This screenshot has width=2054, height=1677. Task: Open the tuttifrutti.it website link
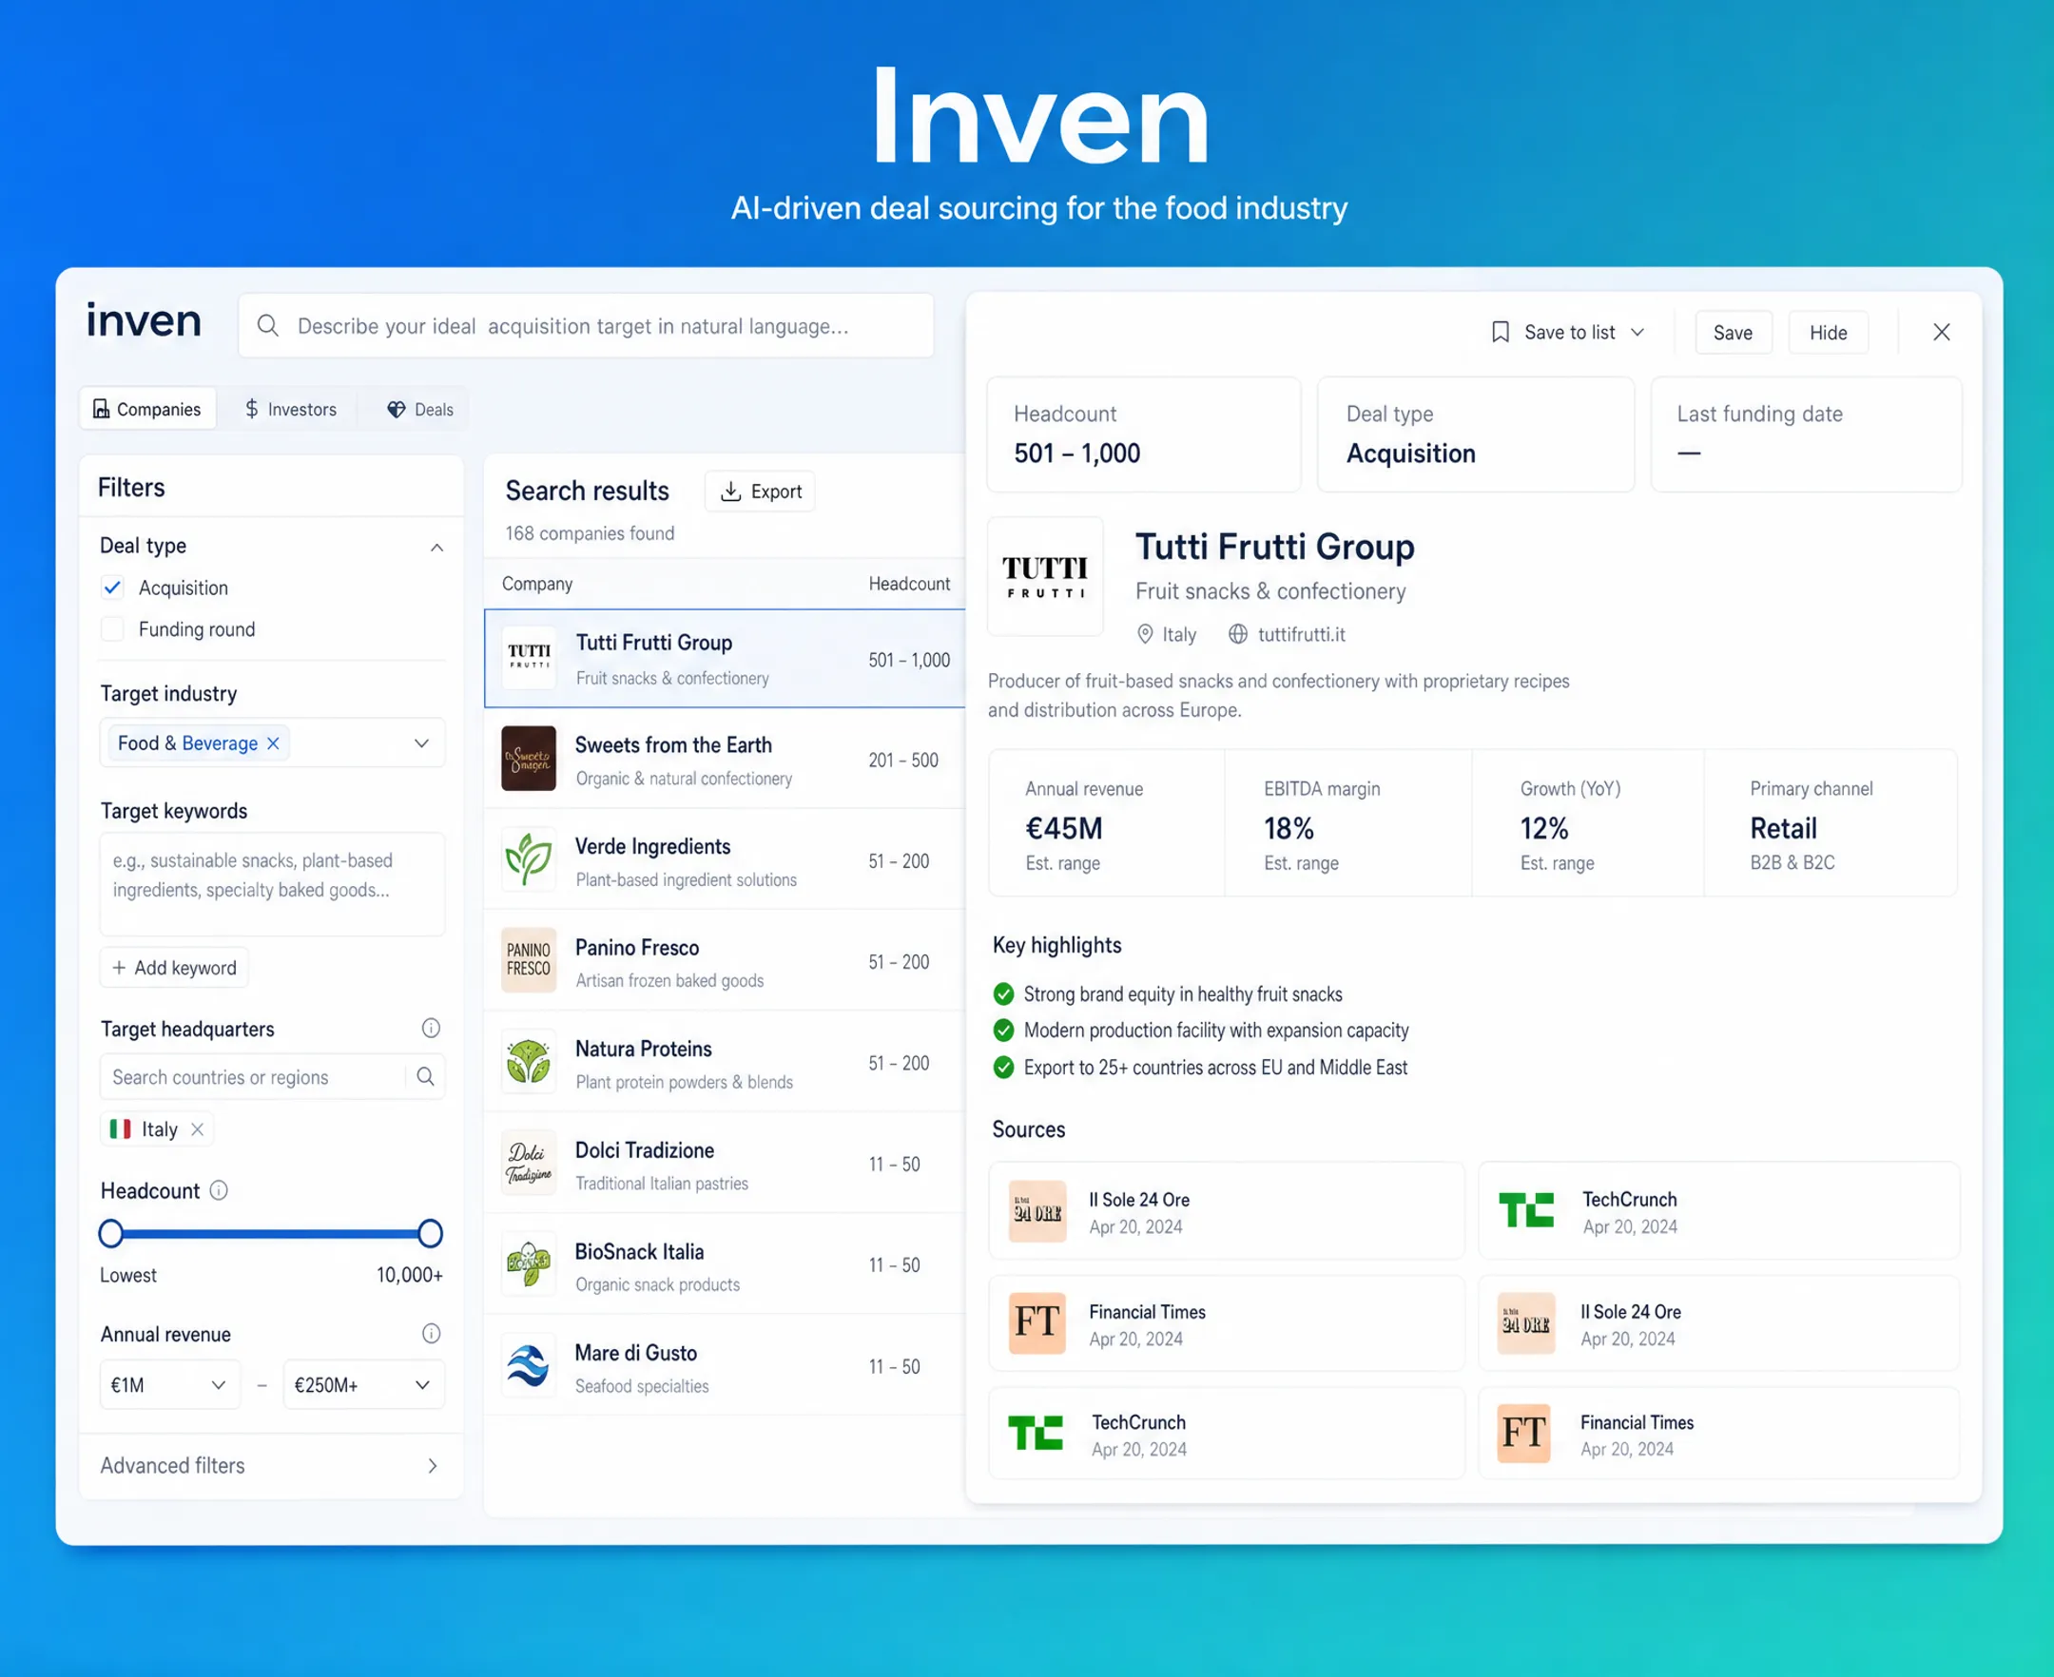point(1301,634)
